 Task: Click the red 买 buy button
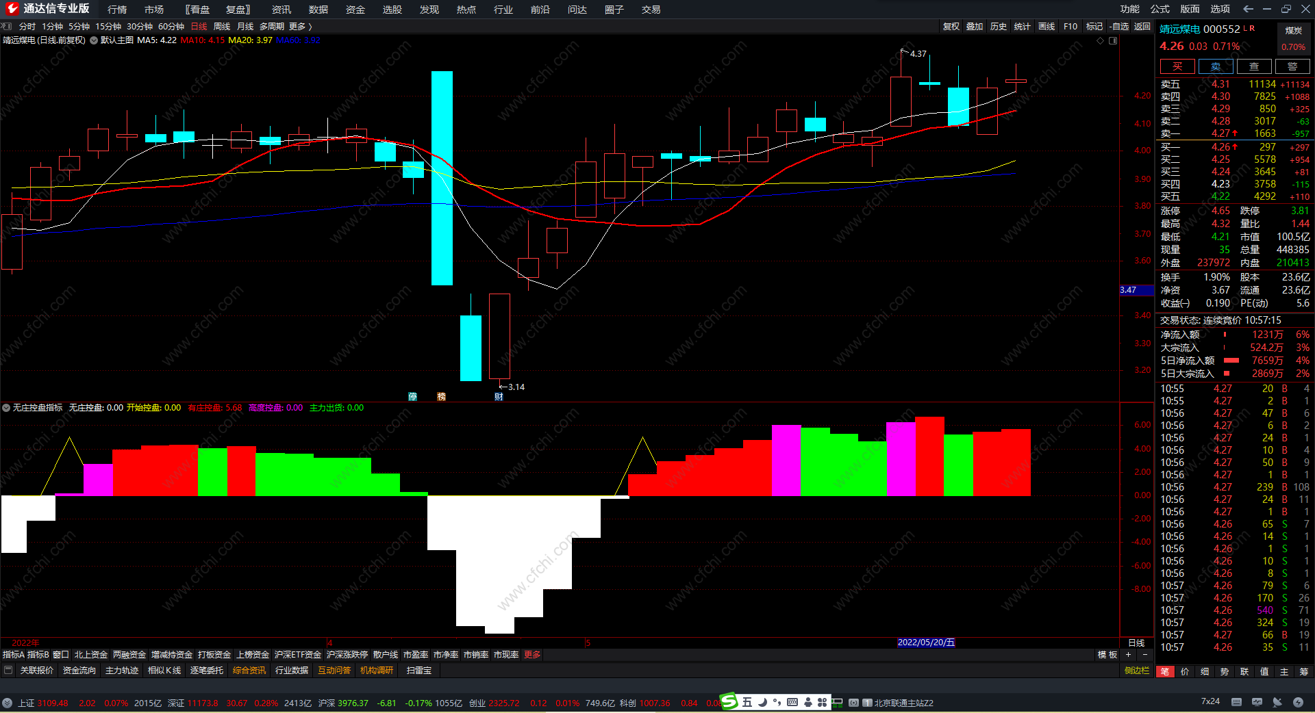(1177, 66)
